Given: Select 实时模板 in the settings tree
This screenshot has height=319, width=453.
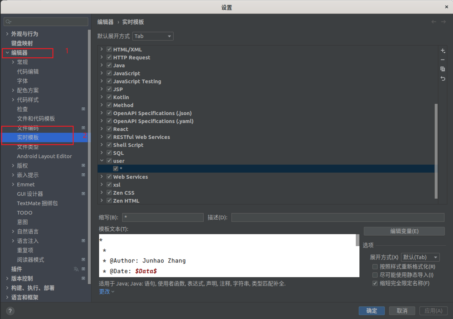Looking at the screenshot, I should [28, 137].
